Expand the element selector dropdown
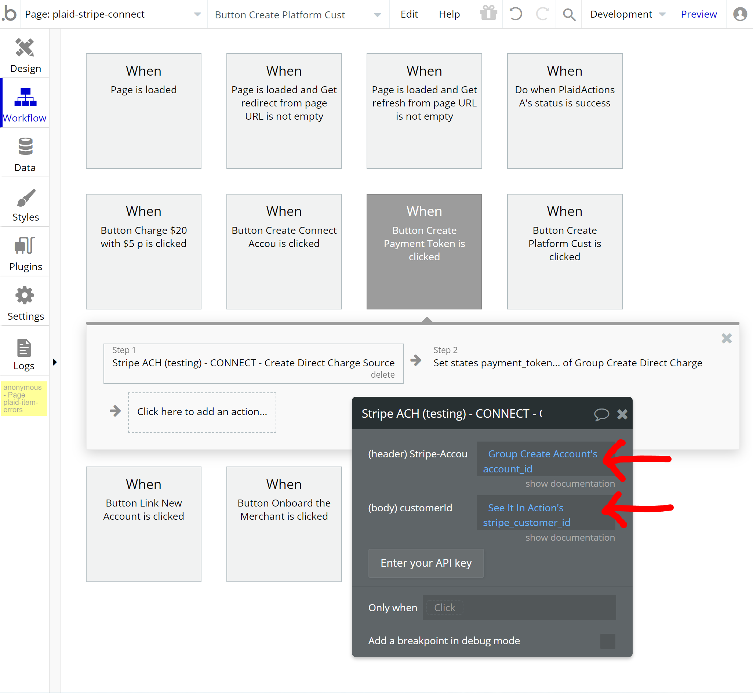753x693 pixels. (378, 15)
